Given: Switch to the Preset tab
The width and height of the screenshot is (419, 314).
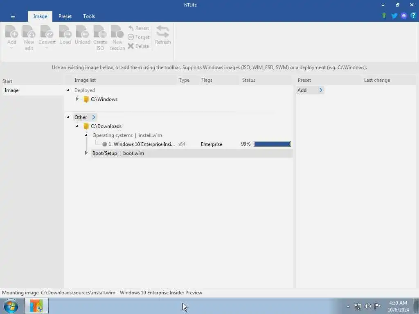Looking at the screenshot, I should coord(65,16).
